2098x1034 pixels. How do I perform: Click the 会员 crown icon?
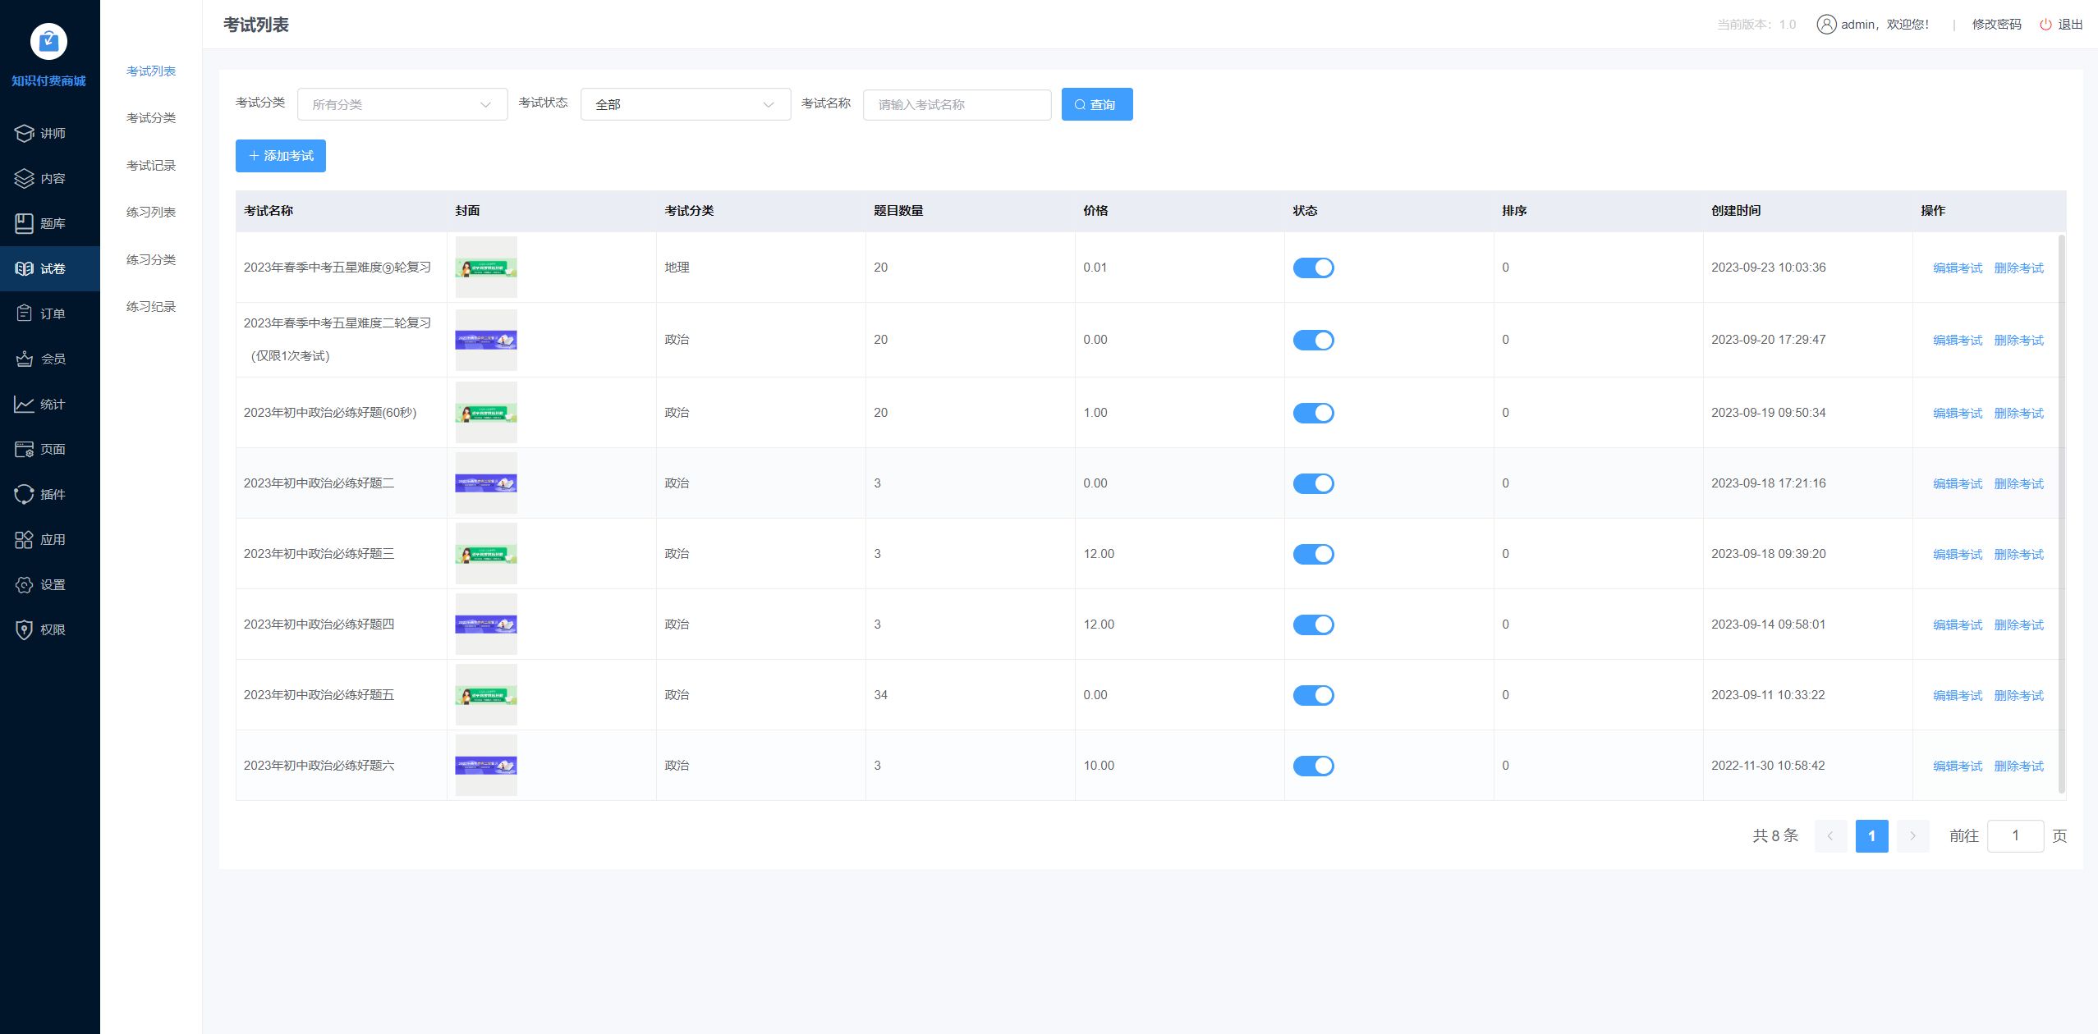(x=24, y=359)
